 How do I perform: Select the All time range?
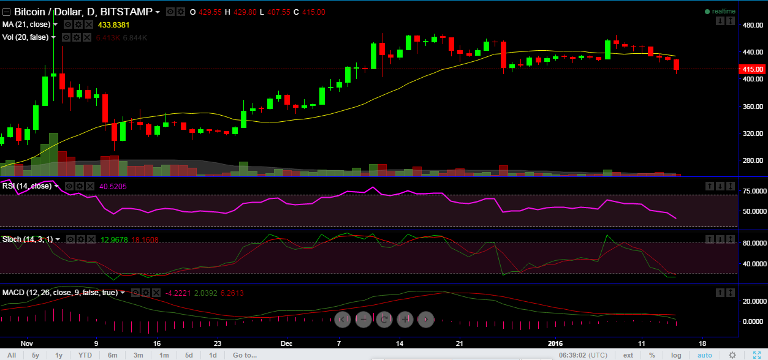pyautogui.click(x=12, y=355)
